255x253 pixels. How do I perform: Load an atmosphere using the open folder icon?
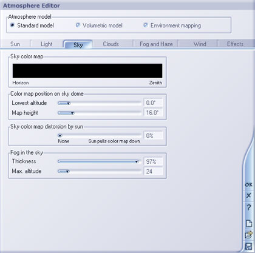[x=249, y=235]
